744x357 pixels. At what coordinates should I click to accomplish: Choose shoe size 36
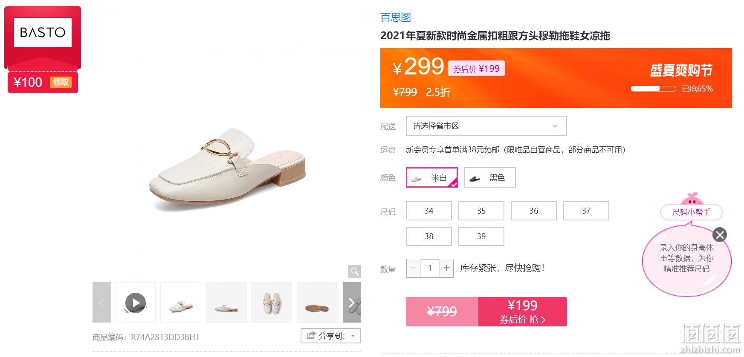[534, 211]
